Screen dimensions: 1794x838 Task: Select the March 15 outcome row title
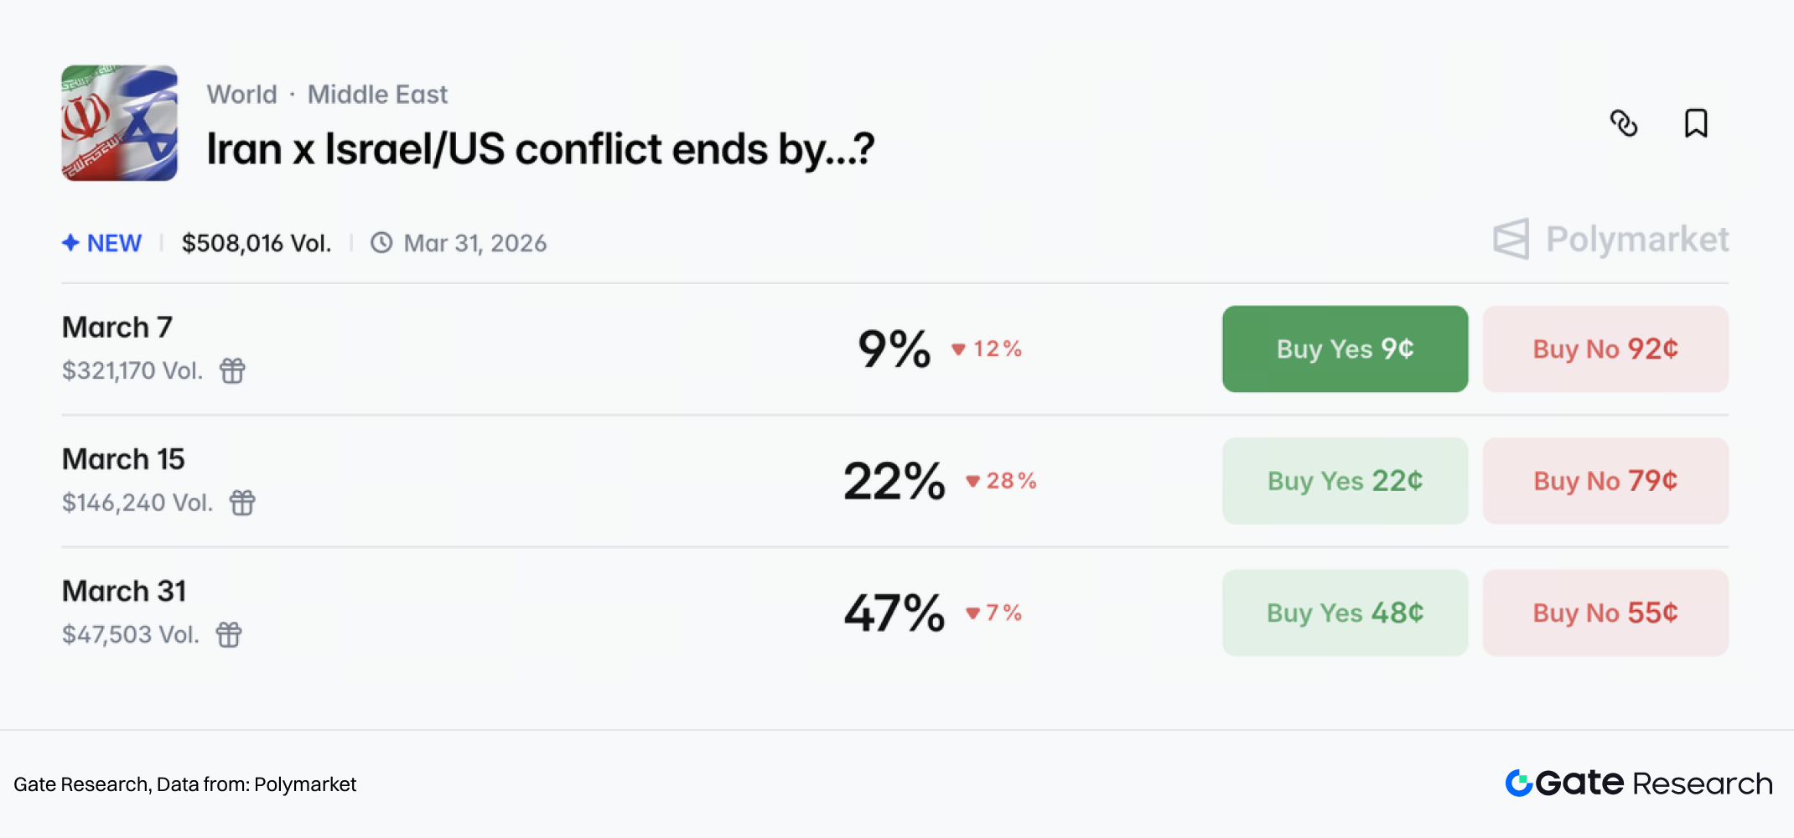point(123,459)
